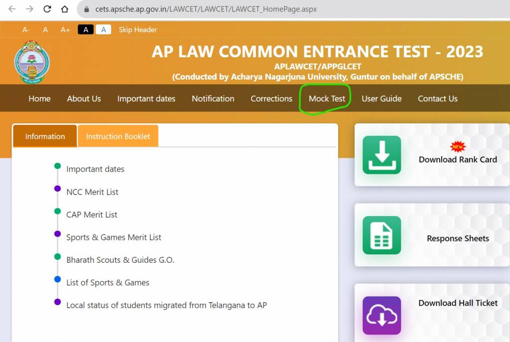This screenshot has width=510, height=342.
Task: Reload the page with refresh icon
Action: pos(47,9)
